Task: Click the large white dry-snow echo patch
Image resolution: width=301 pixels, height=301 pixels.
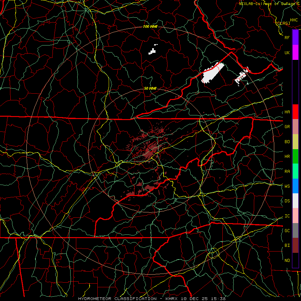Action: point(212,73)
